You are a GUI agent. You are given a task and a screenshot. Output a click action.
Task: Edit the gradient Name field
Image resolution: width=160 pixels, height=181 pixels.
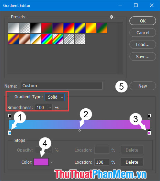coord(62,86)
